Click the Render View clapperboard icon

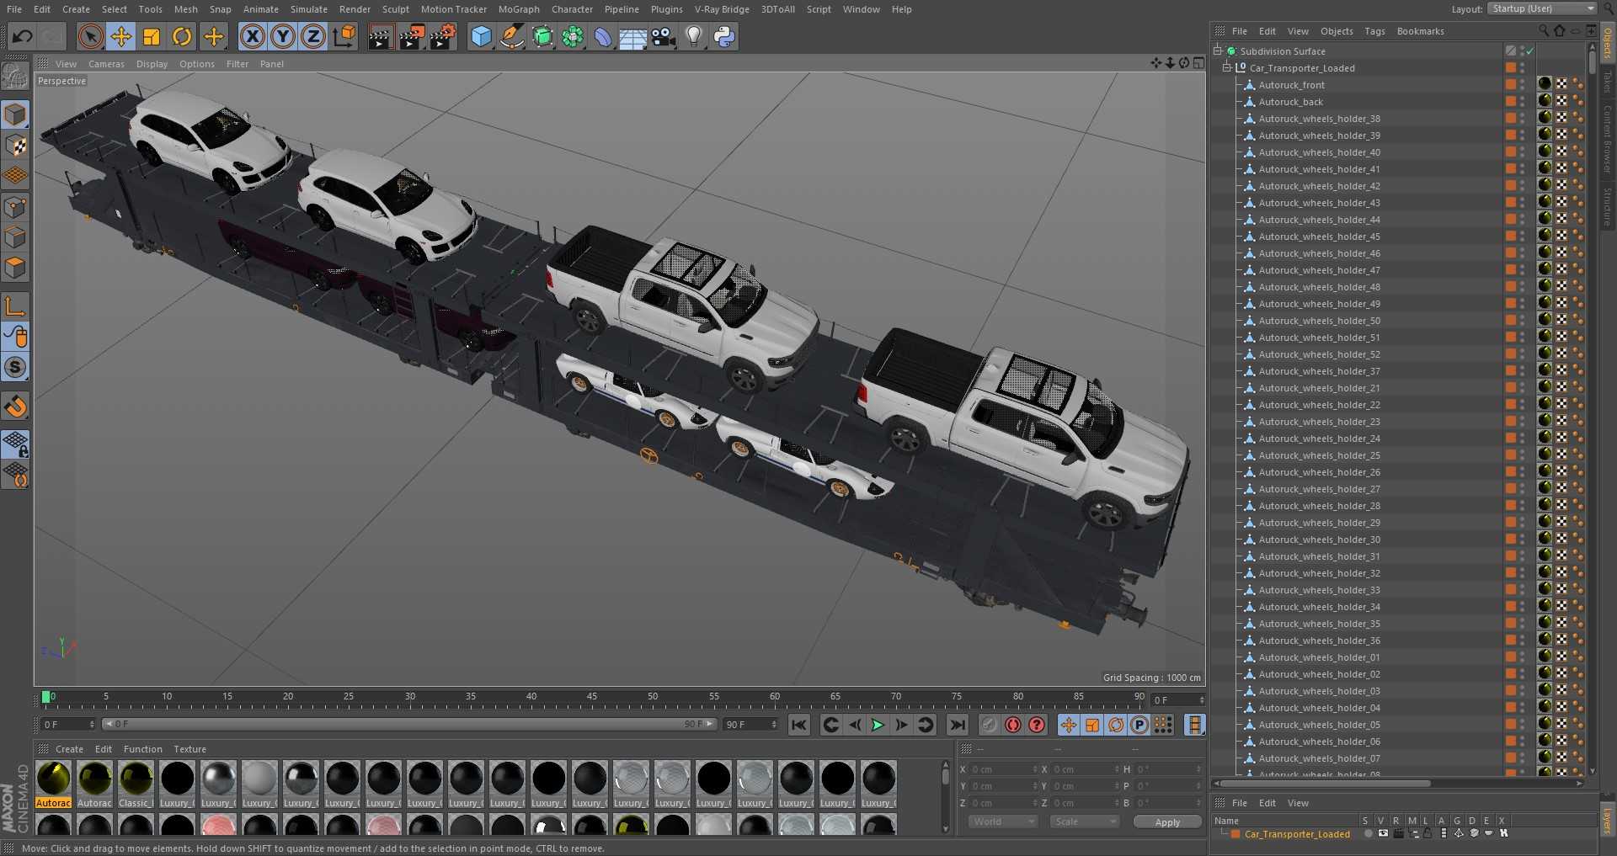(381, 36)
